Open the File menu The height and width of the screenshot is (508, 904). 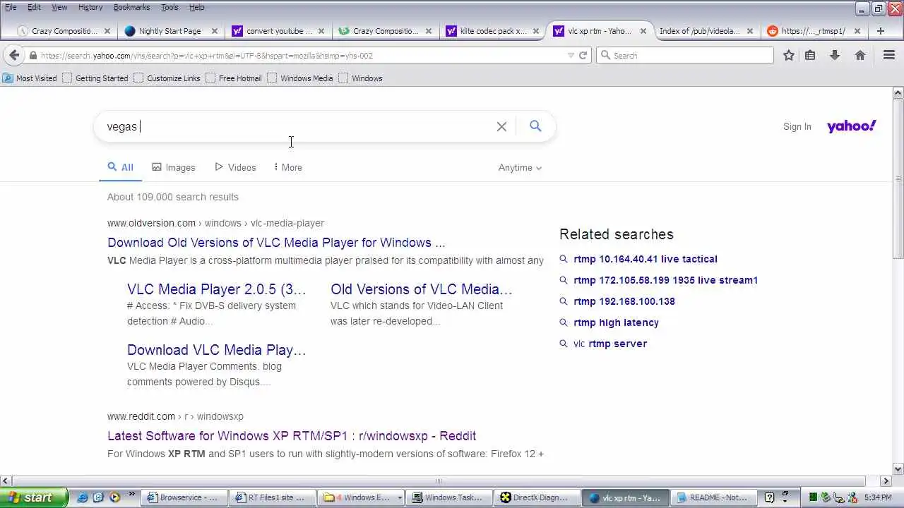click(11, 7)
